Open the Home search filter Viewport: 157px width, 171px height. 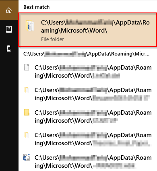click(9, 10)
